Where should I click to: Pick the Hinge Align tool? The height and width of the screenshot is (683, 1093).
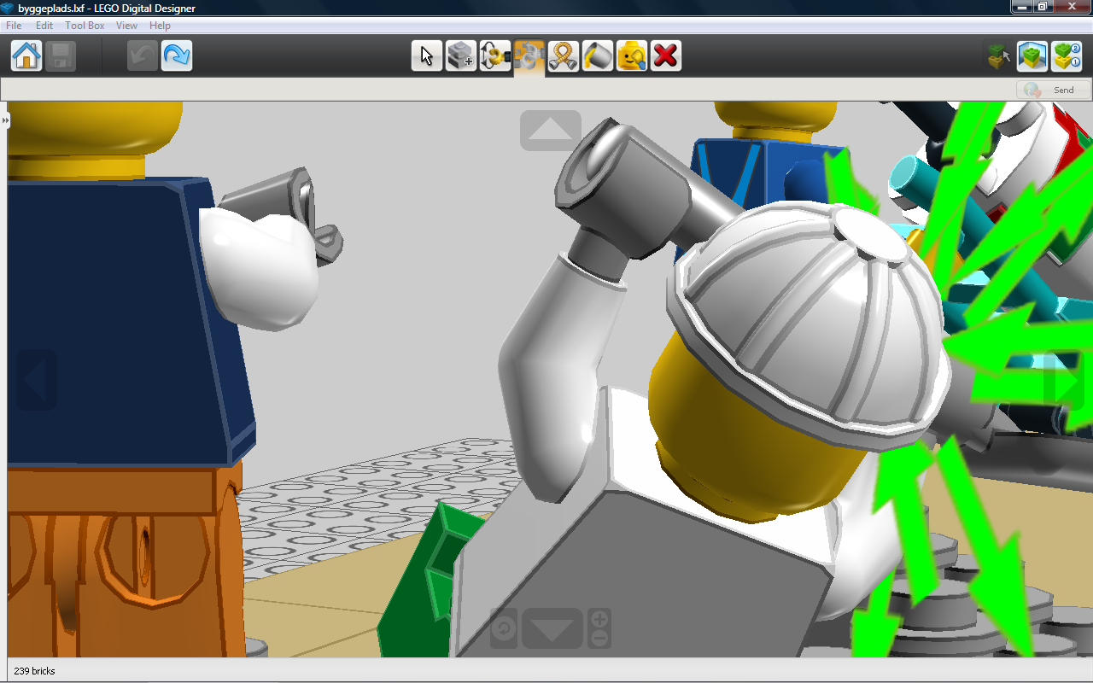point(529,56)
